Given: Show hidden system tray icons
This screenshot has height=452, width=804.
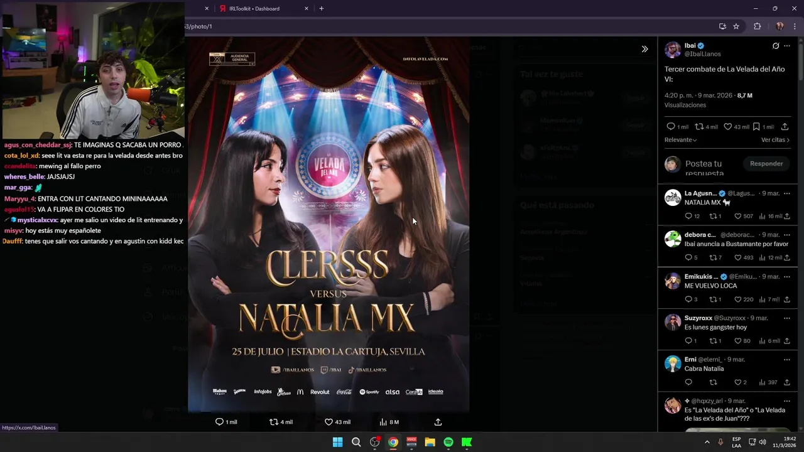Looking at the screenshot, I should [x=707, y=442].
